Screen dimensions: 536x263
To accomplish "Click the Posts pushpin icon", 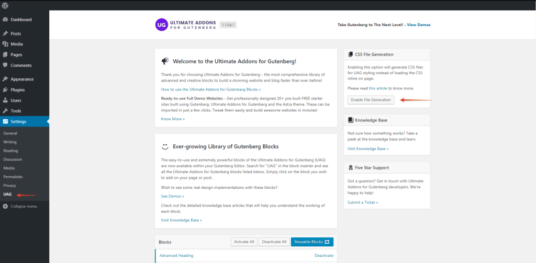I will point(5,33).
